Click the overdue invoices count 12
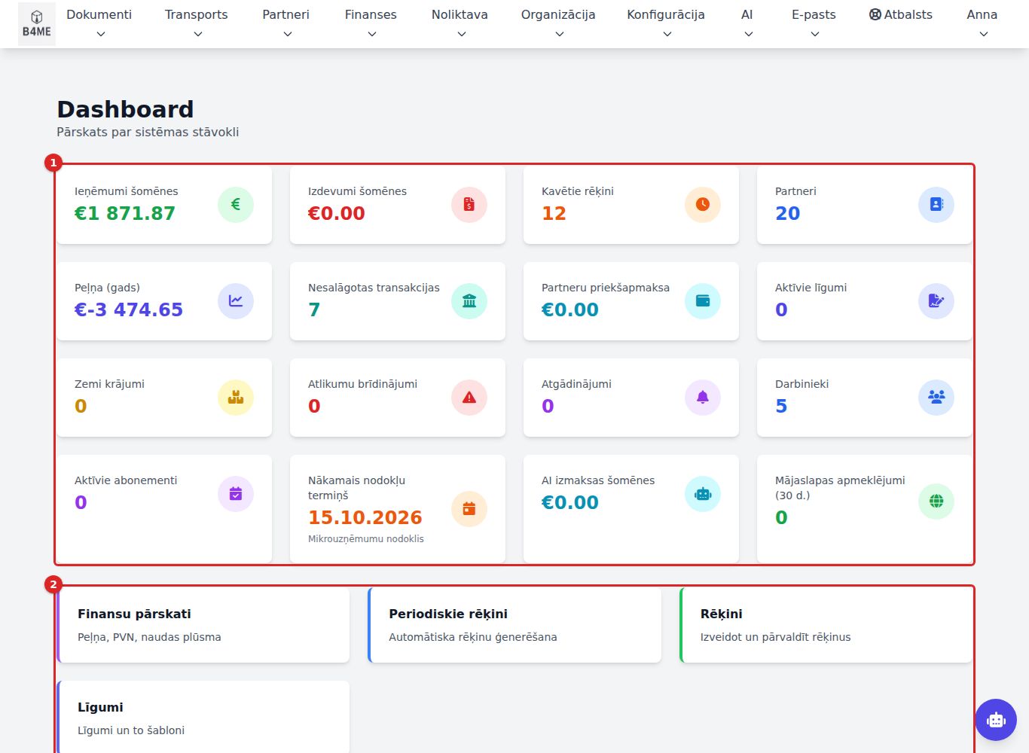1029x753 pixels. coord(554,214)
